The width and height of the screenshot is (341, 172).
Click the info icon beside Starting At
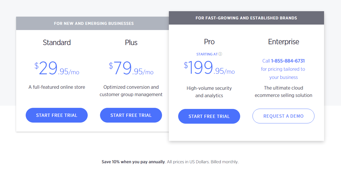click(x=220, y=54)
